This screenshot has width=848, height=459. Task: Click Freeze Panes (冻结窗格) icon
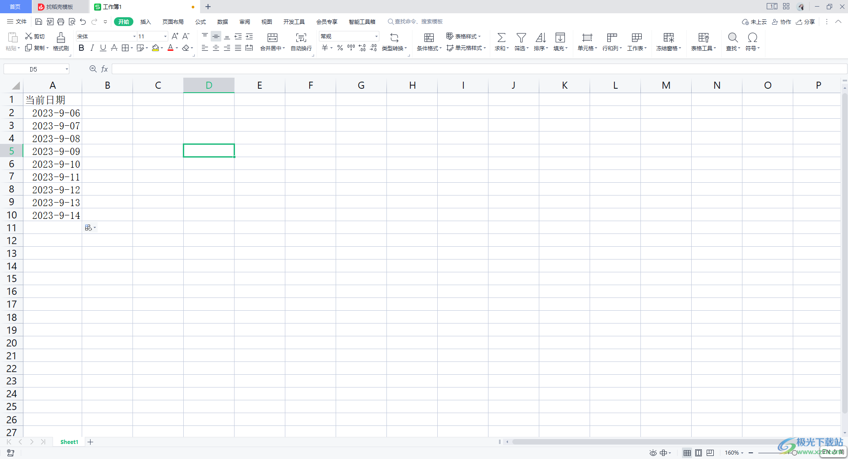coord(669,38)
